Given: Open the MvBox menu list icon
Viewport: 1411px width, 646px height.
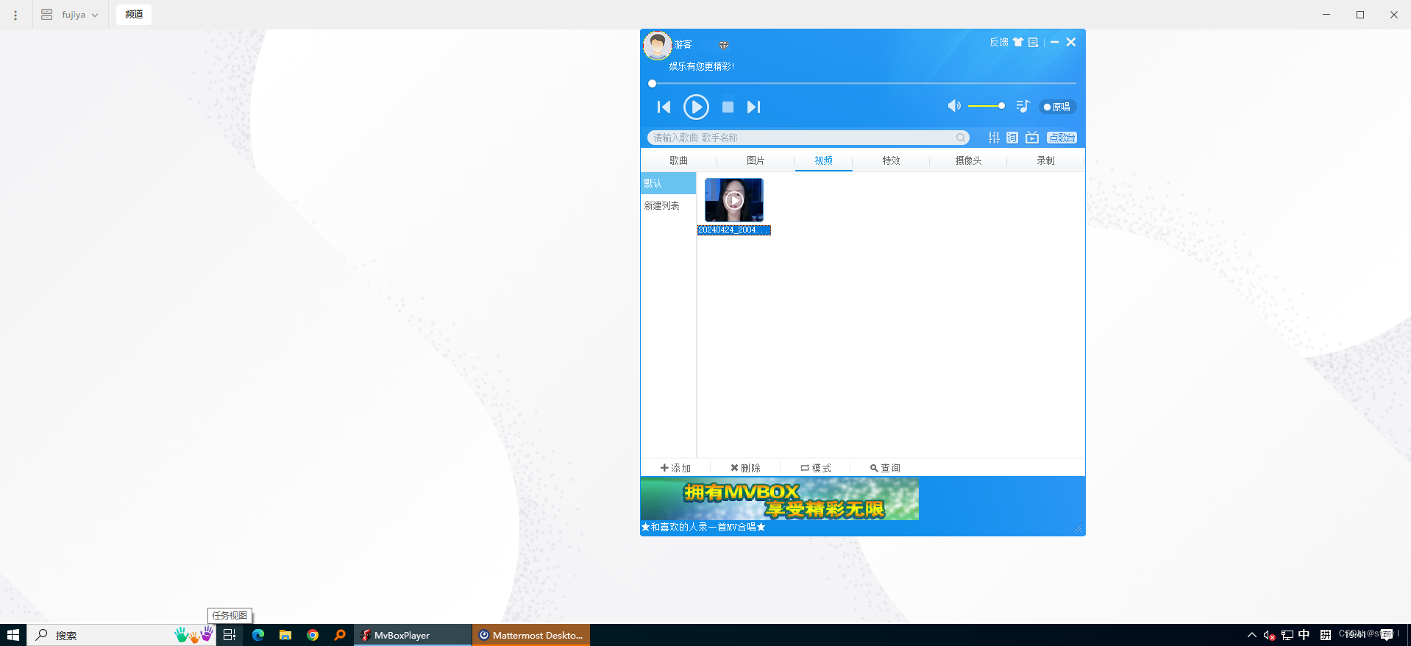Looking at the screenshot, I should coord(1033,43).
